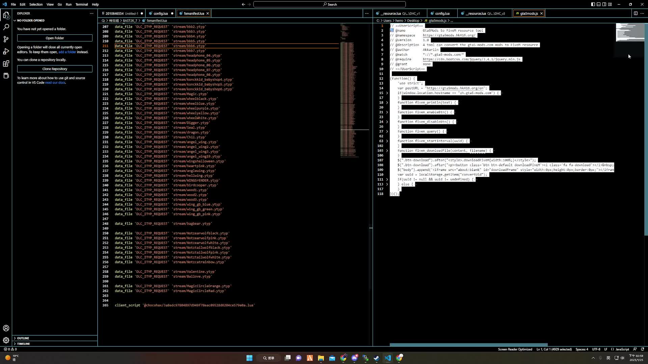Toggle Secondary Side Bar layout button
The height and width of the screenshot is (364, 648).
point(604,4)
